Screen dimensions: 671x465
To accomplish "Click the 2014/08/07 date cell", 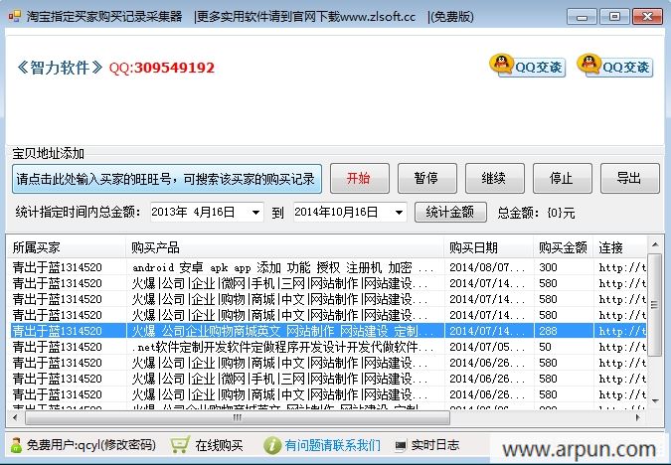I will 487,267.
